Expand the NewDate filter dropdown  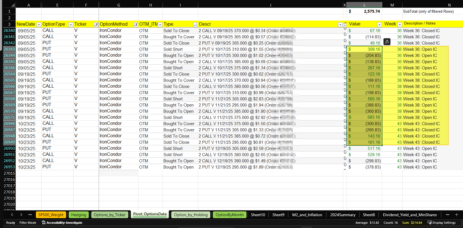[39, 25]
